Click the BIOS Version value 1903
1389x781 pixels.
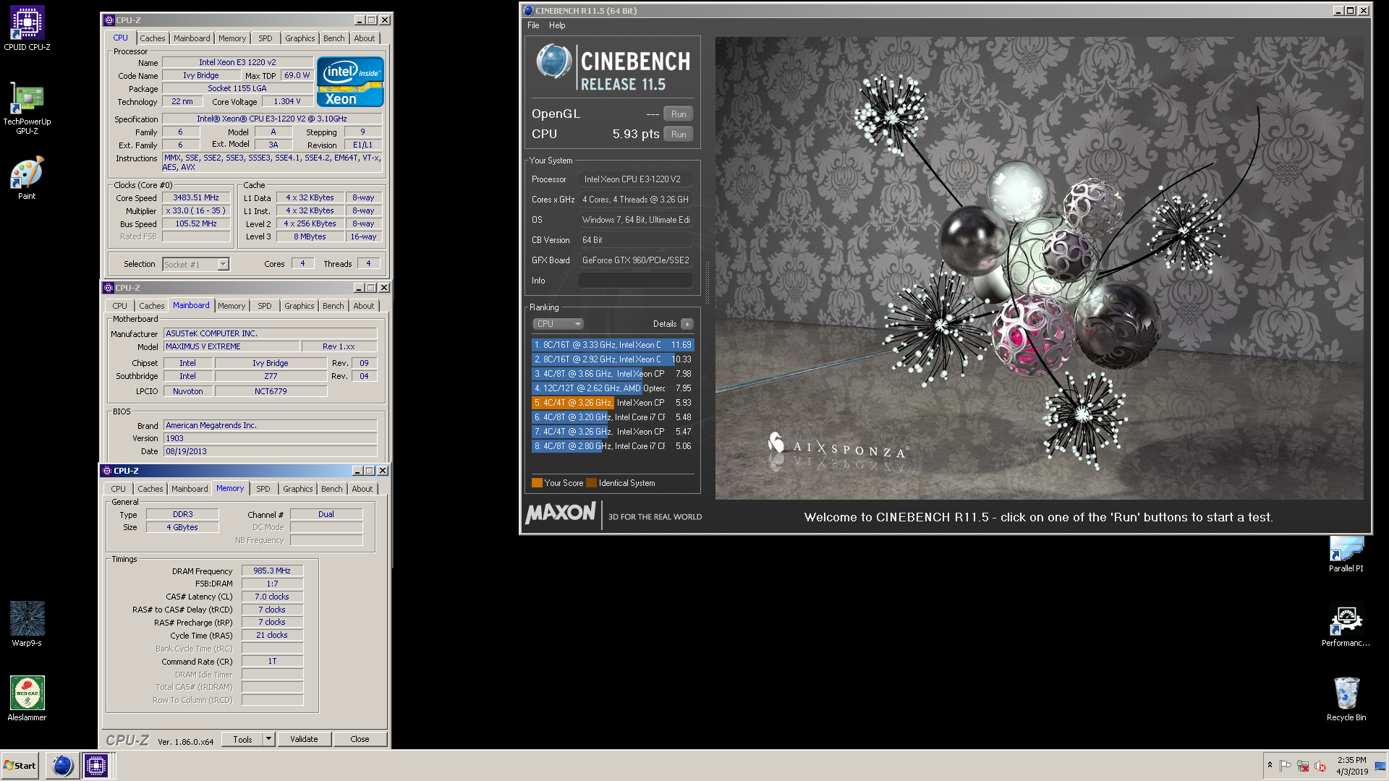(270, 438)
